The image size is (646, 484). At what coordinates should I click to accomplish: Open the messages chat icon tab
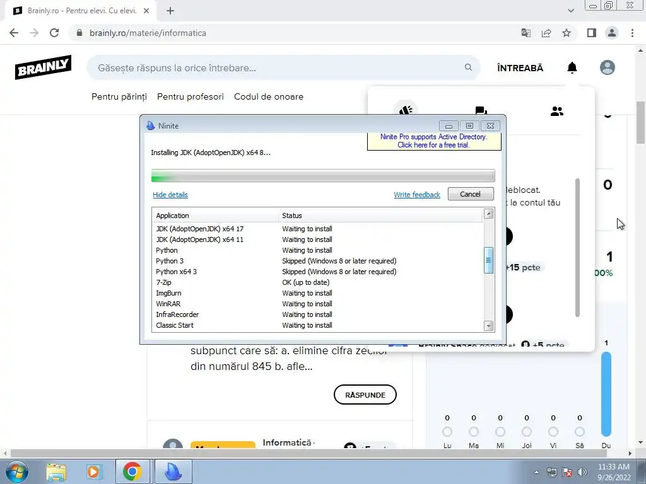click(x=481, y=111)
